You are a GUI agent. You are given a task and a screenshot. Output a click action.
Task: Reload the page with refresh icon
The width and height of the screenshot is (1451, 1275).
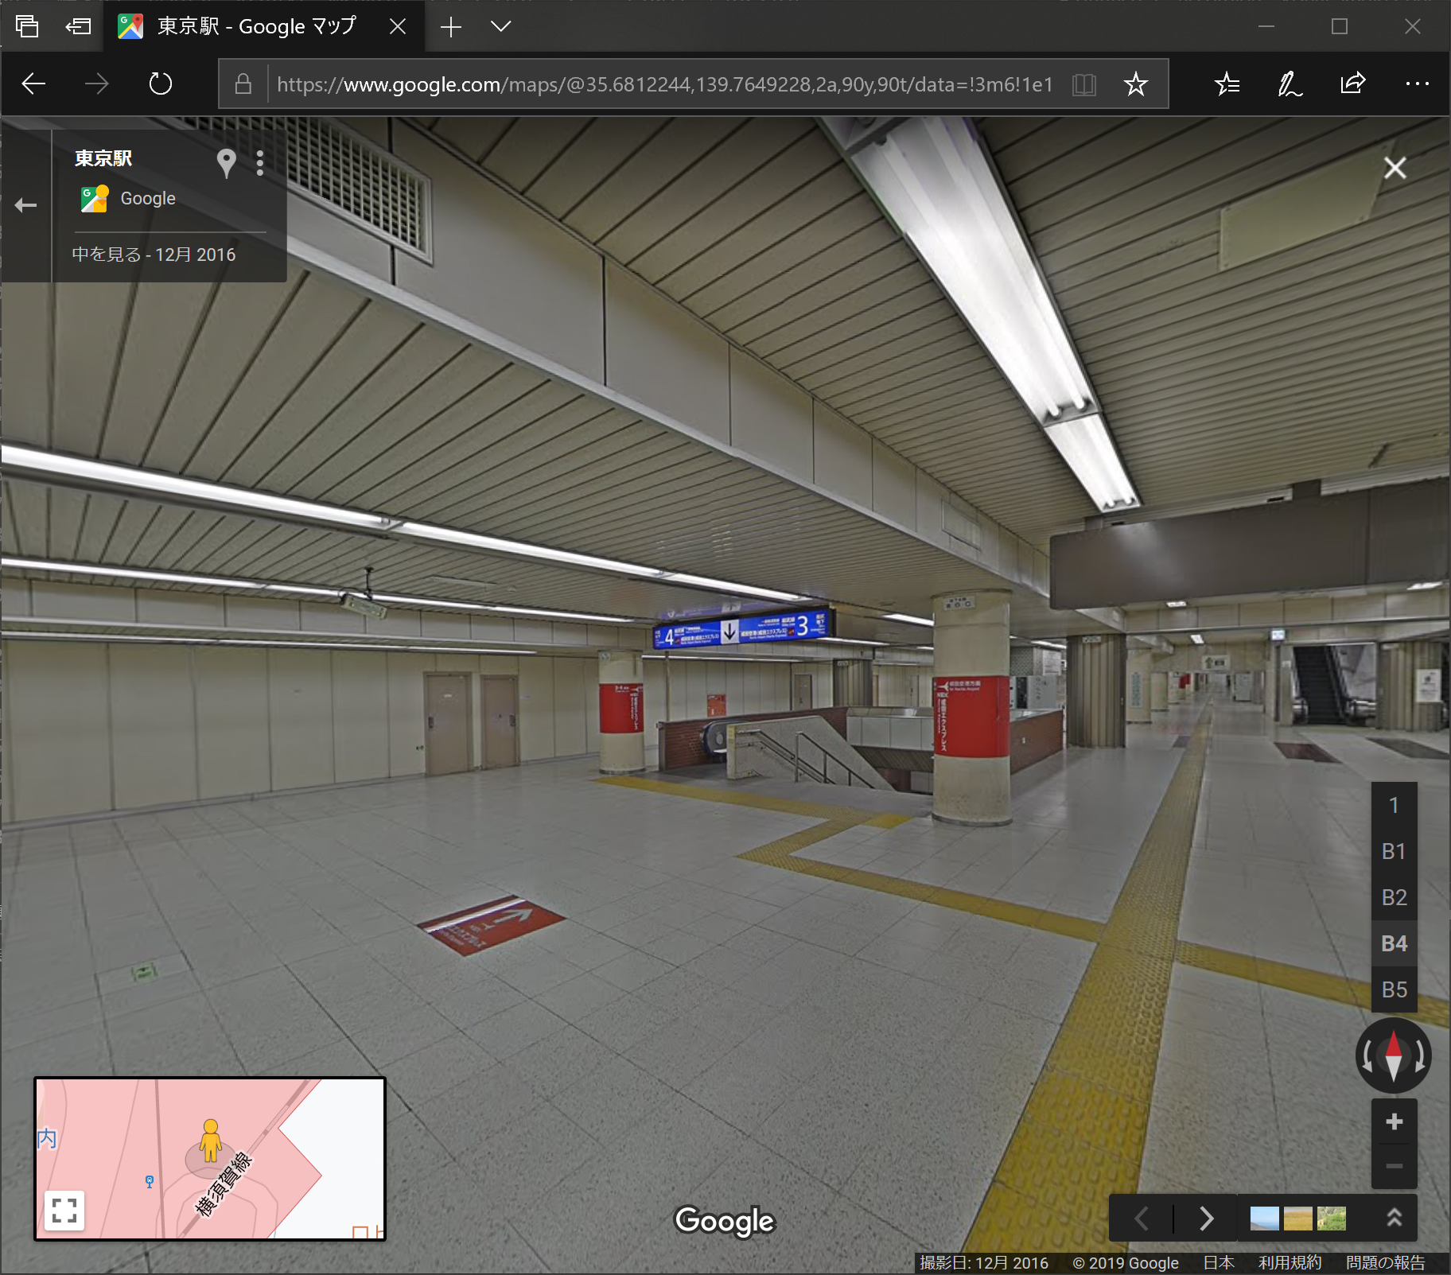159,84
